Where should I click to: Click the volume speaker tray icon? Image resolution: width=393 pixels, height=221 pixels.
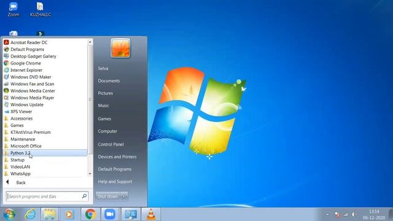(x=354, y=214)
